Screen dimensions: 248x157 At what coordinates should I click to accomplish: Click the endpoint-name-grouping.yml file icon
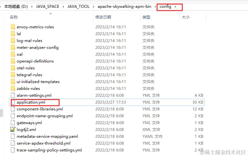13,116
